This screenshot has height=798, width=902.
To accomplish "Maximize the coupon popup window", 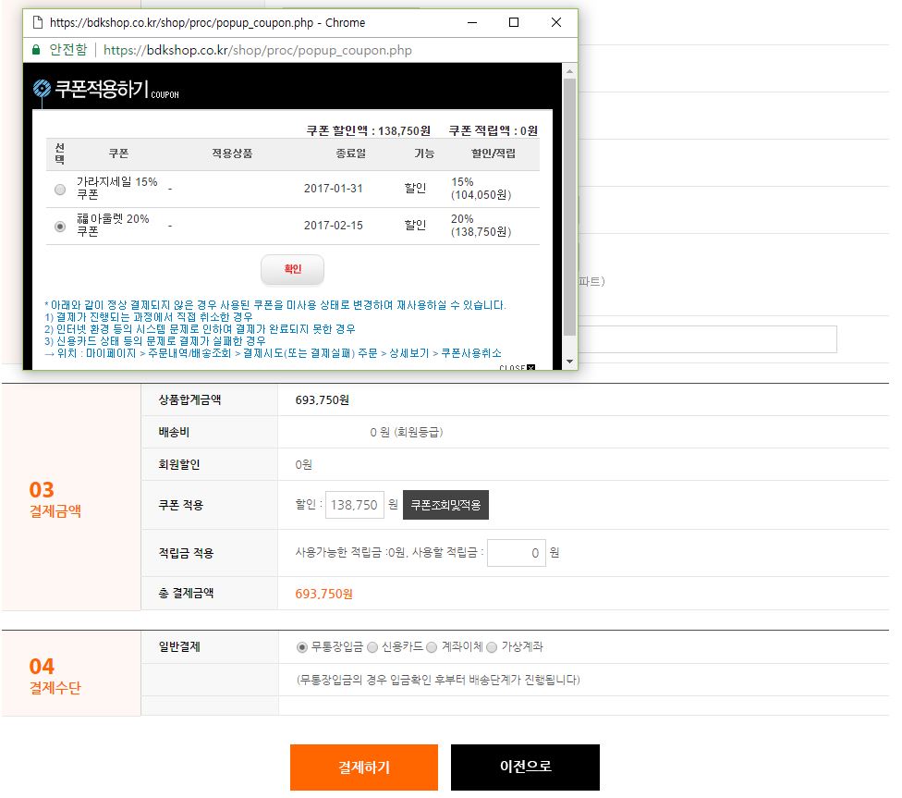I will (514, 22).
